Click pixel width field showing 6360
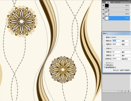This screenshot has width=131, height=101. pos(116,41)
